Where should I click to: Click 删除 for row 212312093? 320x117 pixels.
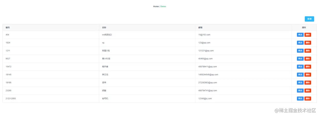pyautogui.click(x=308, y=98)
